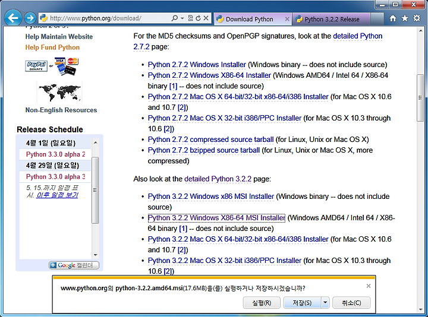428x317 pixels.
Task: Click the calendar widget scrollbar thumb
Action: [95, 190]
